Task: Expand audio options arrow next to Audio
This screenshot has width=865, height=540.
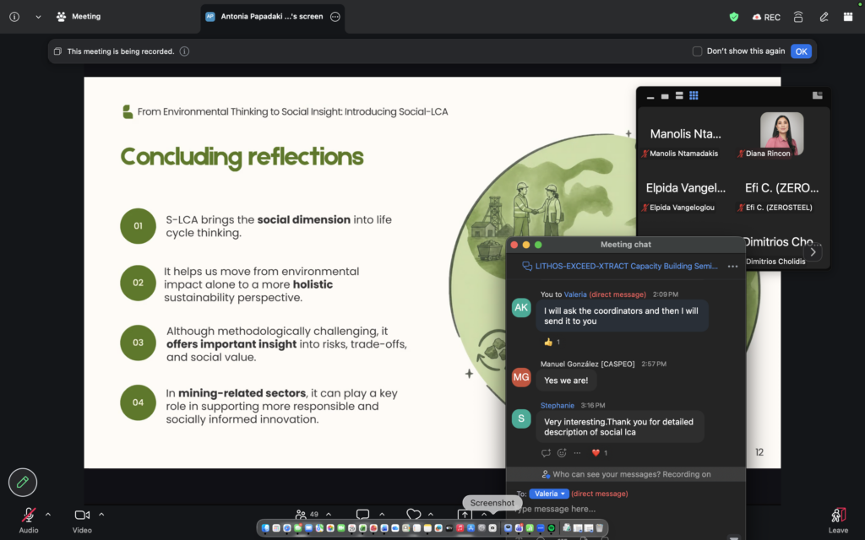Action: point(48,515)
